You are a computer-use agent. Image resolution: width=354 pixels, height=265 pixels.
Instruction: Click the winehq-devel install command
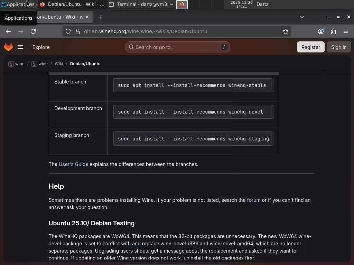pos(193,112)
